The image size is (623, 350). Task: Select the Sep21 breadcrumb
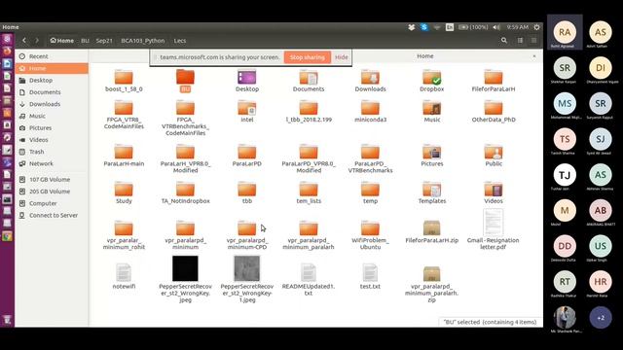point(104,41)
